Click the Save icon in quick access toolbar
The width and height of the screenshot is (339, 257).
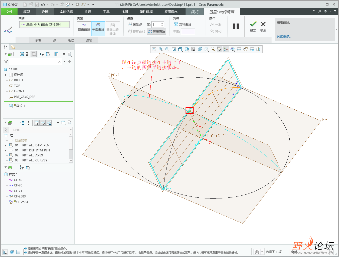click(37, 5)
